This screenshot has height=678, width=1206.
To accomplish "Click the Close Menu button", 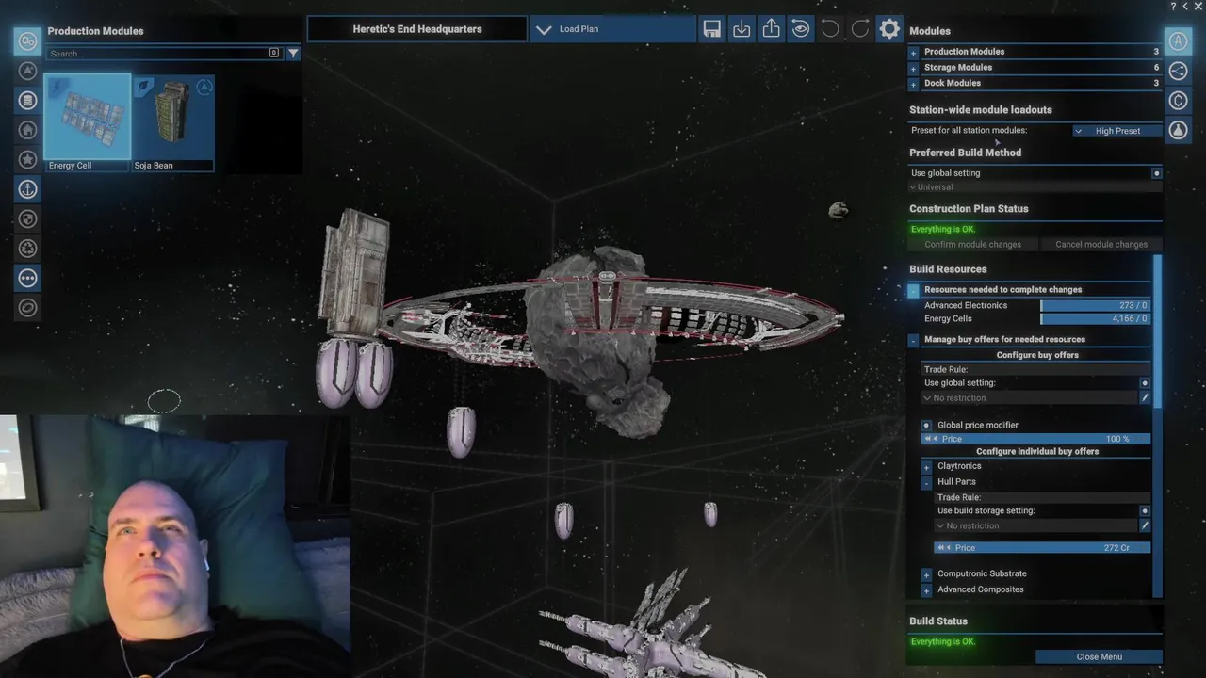I will point(1099,657).
